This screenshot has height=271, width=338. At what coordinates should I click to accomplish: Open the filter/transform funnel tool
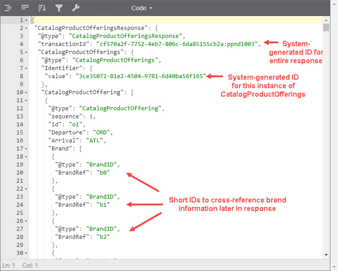59,8
